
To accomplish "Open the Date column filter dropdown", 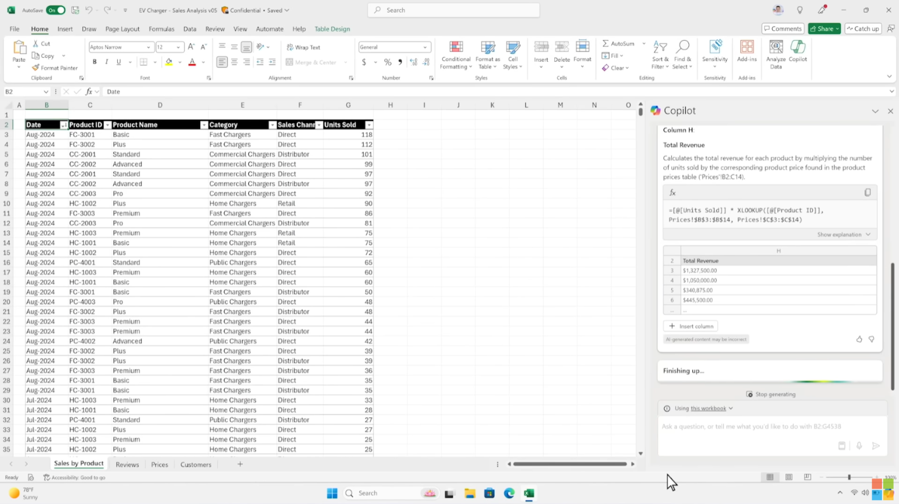I will 64,124.
